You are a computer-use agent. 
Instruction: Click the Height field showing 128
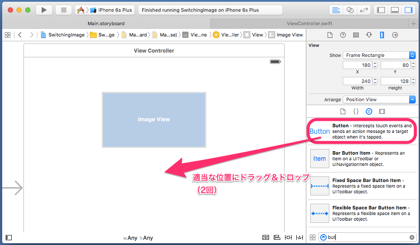point(395,81)
